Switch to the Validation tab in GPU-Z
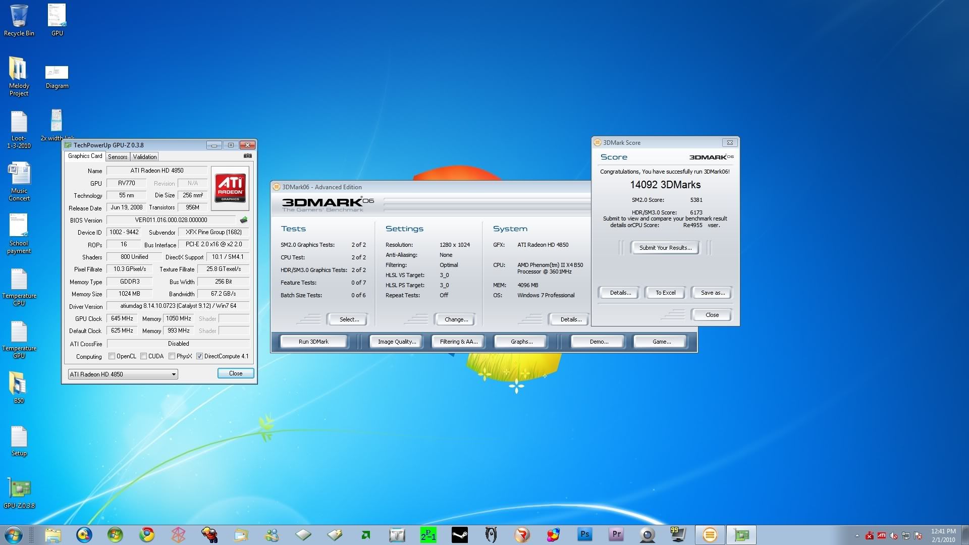Image resolution: width=969 pixels, height=545 pixels. pyautogui.click(x=145, y=157)
